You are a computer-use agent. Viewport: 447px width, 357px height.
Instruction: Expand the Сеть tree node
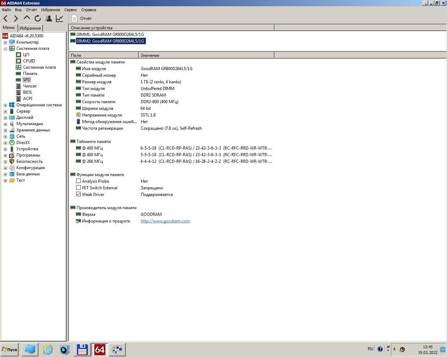(x=5, y=137)
